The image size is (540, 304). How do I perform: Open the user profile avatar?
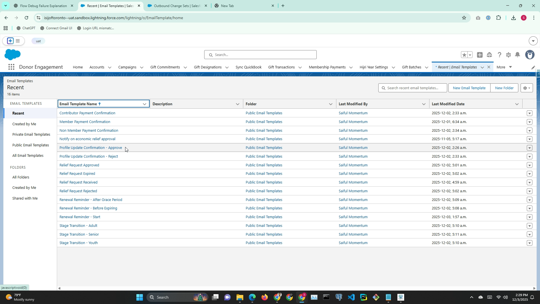click(530, 55)
